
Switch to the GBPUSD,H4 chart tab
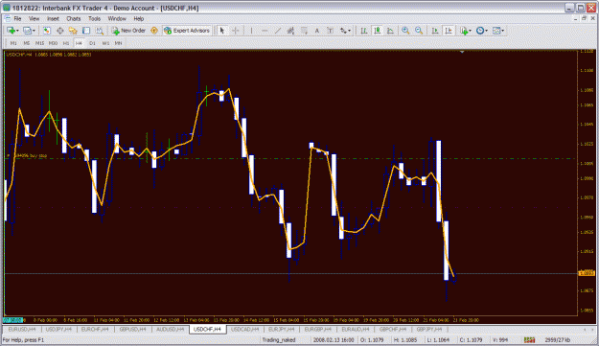132,329
